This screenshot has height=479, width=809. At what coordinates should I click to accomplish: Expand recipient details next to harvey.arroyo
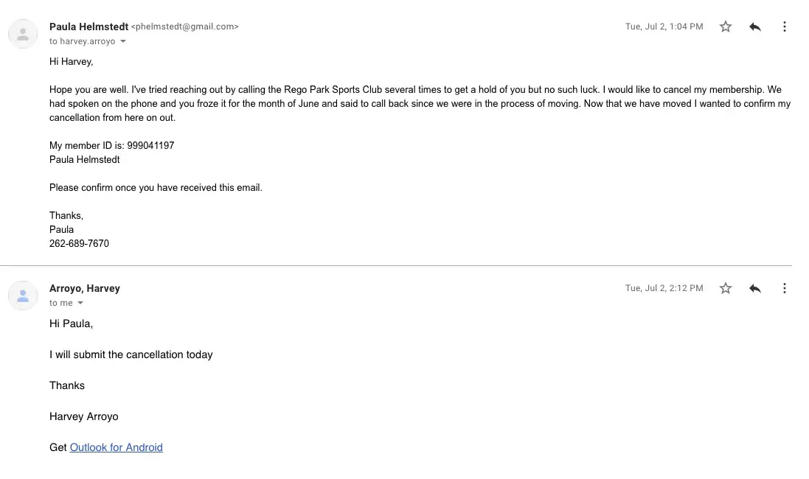click(123, 41)
